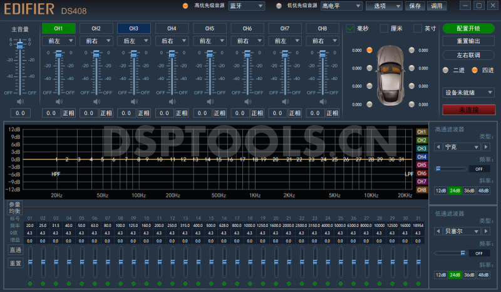Image resolution: width=501 pixels, height=292 pixels.
Task: Click the CH7 legend badge beside the EQ graph
Action: (x=422, y=181)
